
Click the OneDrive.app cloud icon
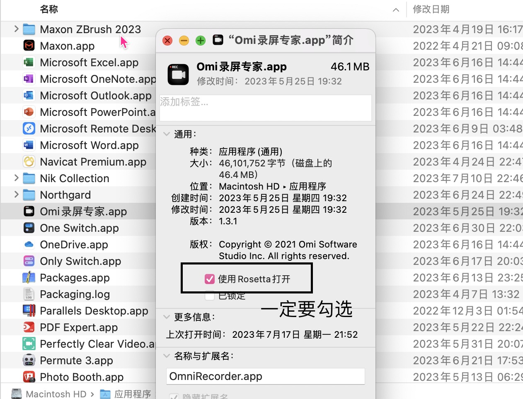click(x=28, y=244)
